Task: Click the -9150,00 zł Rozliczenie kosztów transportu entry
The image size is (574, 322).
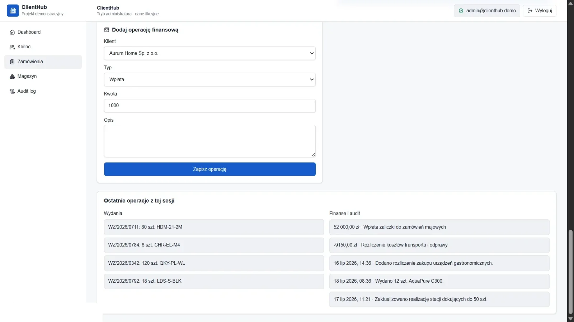Action: click(439, 245)
